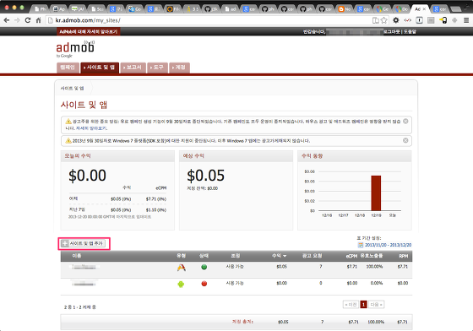Click the 0.00% fill rate in second row
This screenshot has height=331, width=473.
click(377, 283)
